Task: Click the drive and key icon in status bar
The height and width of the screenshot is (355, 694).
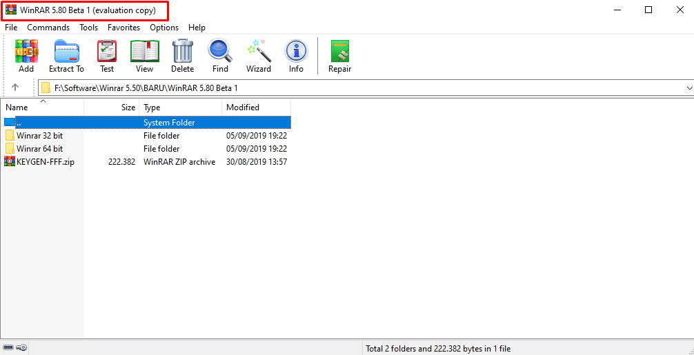Action: click(15, 348)
